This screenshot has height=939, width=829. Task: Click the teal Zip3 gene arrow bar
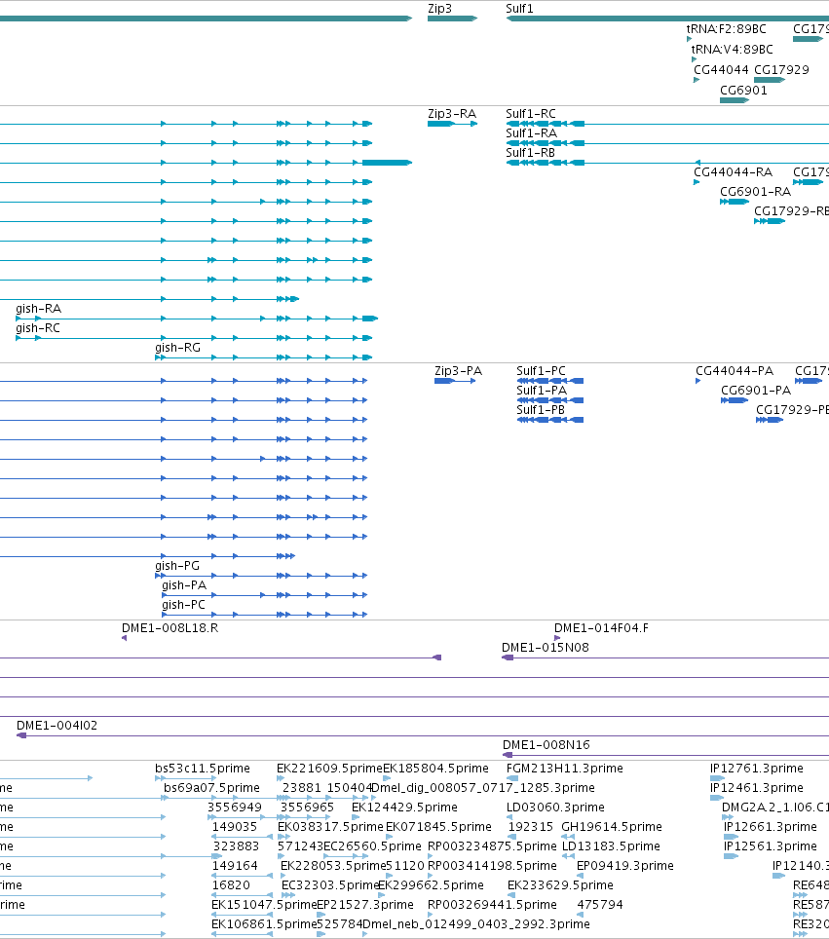452,19
